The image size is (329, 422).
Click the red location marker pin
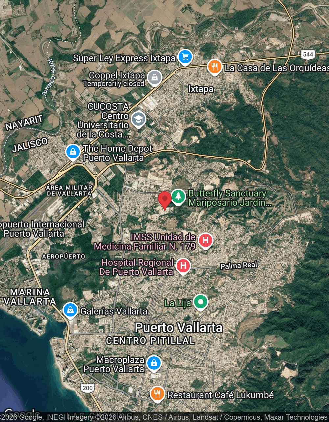tap(165, 200)
